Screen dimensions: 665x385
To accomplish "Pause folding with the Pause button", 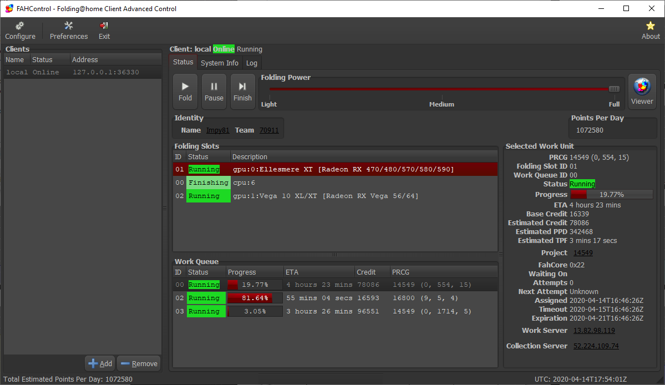I will 214,91.
